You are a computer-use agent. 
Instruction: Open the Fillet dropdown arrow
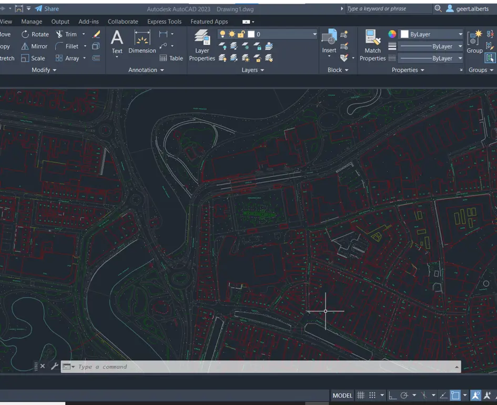coord(85,46)
